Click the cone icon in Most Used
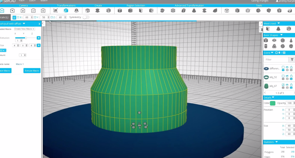 click(x=278, y=29)
